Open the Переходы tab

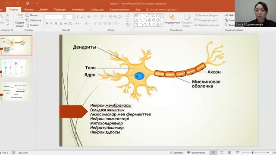(60, 9)
